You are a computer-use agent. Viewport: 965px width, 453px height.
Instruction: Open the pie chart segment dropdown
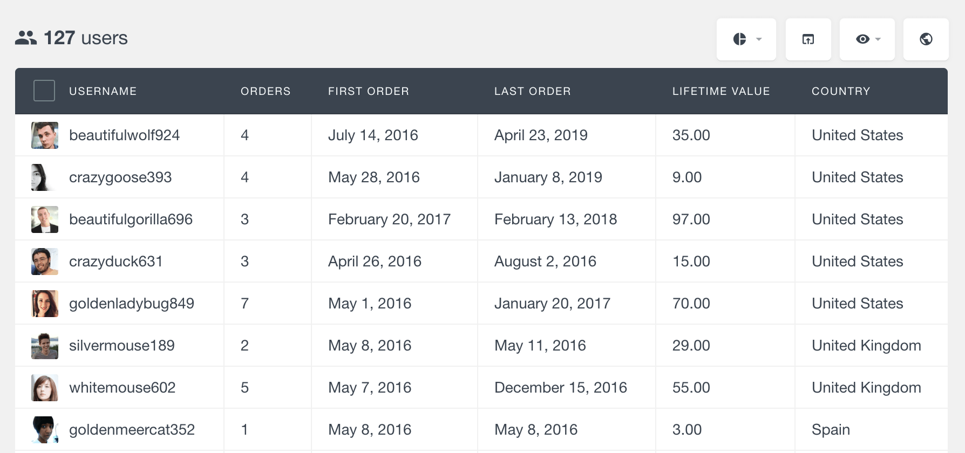click(x=746, y=39)
